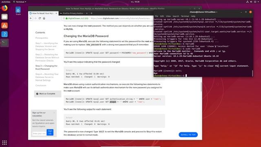The image size is (261, 147).
Task: Click the network status icon in top bar
Action: 248,2
